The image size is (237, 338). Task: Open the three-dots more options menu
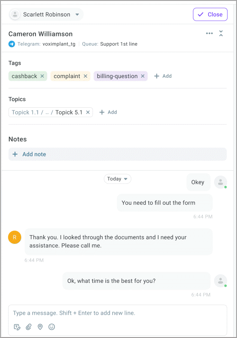coord(209,33)
